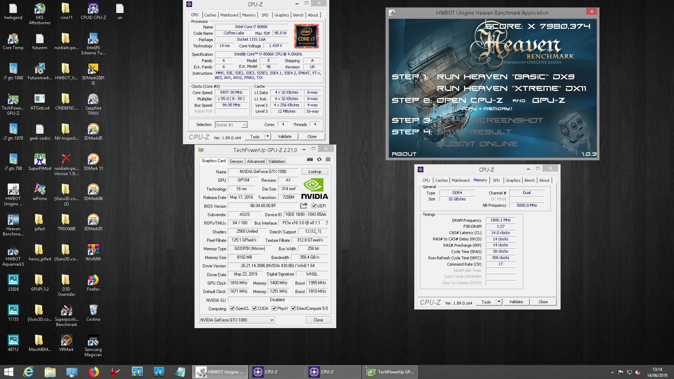The height and width of the screenshot is (379, 674).
Task: Toggle OpenCL checkbox in GPU-Z
Action: point(232,308)
